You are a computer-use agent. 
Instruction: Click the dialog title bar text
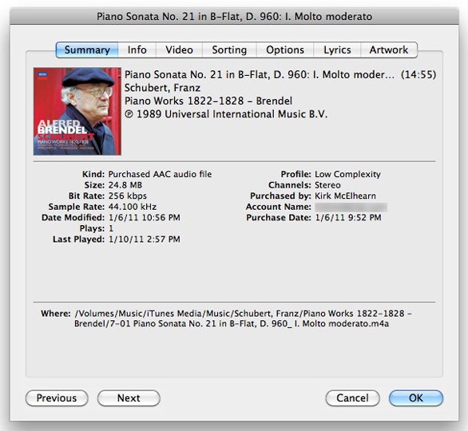tap(234, 17)
